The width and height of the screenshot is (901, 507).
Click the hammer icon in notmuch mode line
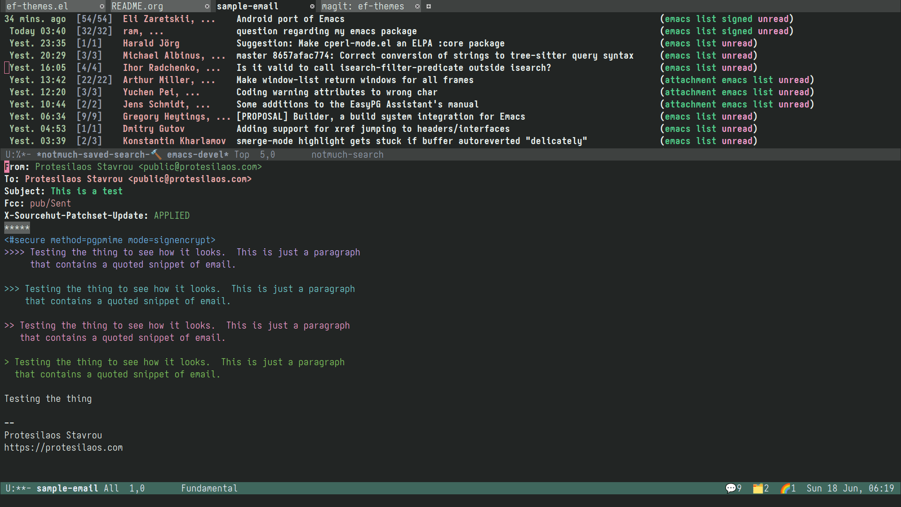coord(156,154)
